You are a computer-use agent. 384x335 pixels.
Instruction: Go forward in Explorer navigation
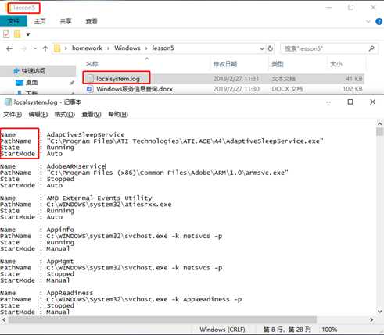23,48
